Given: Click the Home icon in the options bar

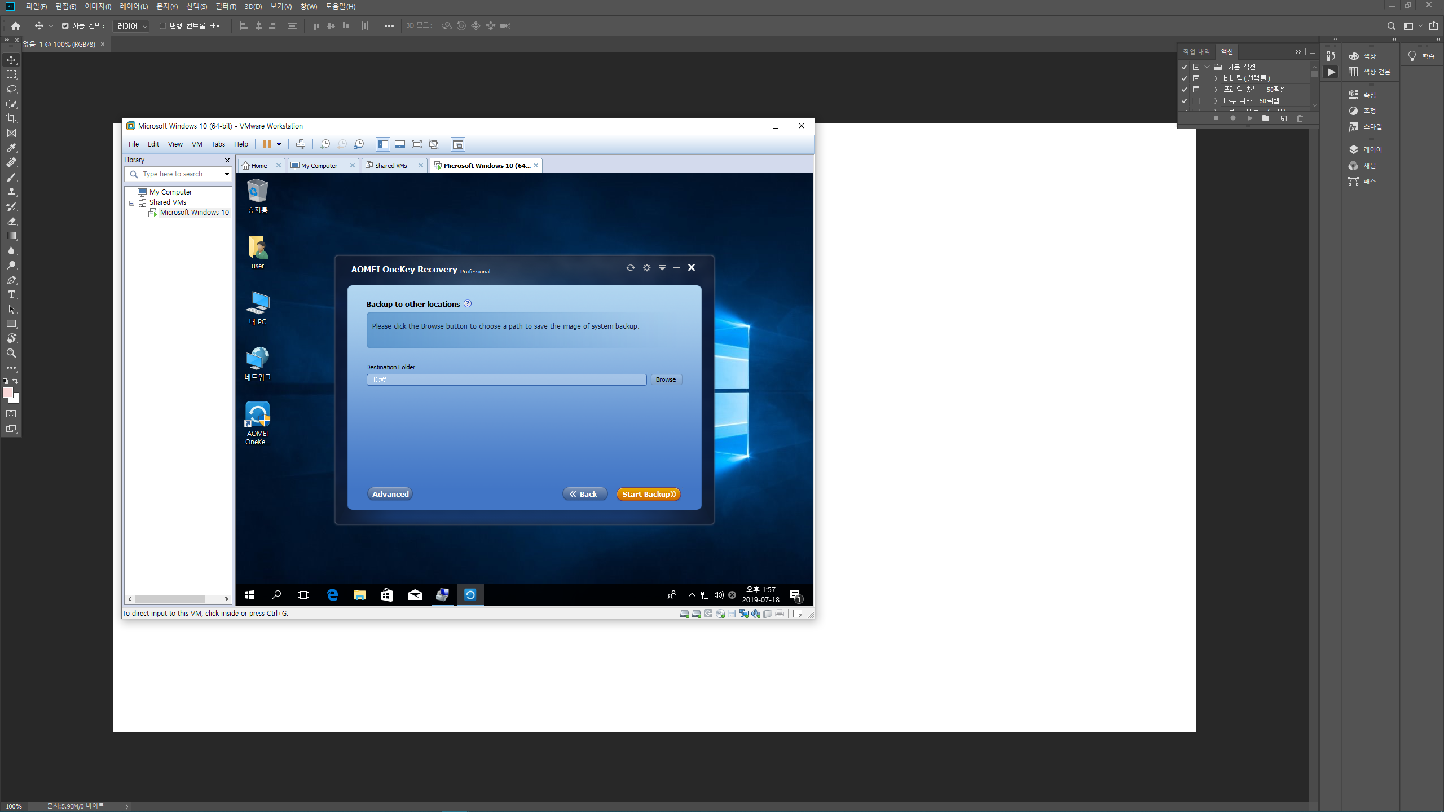Looking at the screenshot, I should click(16, 26).
